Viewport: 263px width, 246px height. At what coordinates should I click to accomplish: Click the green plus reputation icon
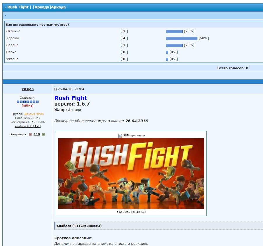[43, 134]
